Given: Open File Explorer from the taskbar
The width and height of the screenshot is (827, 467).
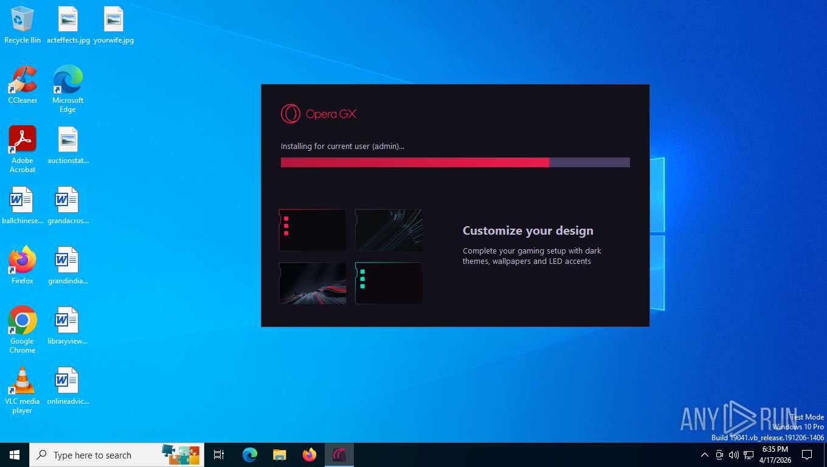Looking at the screenshot, I should tap(280, 455).
